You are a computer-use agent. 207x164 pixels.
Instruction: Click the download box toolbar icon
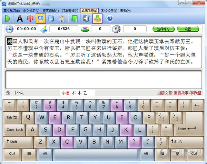(x=97, y=19)
